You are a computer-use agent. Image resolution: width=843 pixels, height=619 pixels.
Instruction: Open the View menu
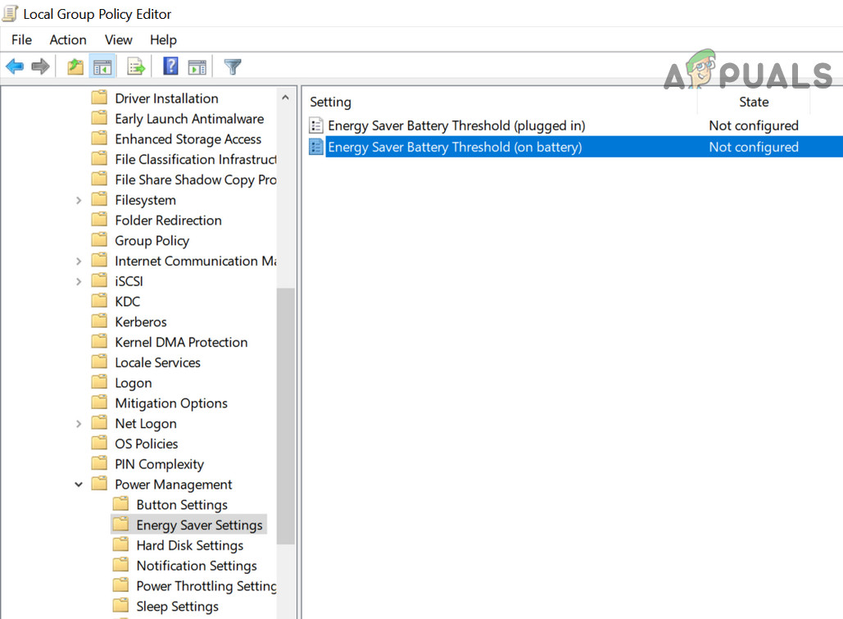click(118, 40)
